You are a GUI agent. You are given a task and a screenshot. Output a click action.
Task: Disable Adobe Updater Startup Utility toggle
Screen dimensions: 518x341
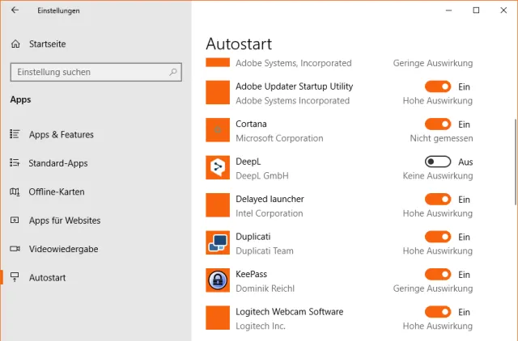point(438,86)
